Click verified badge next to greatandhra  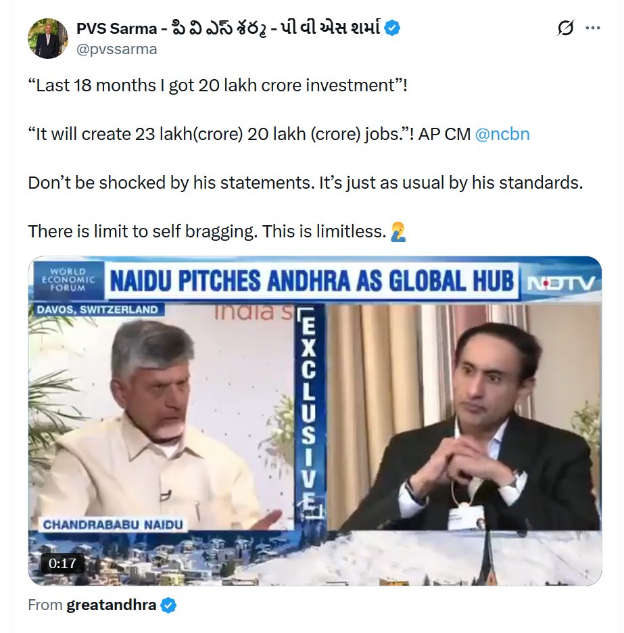tap(168, 605)
